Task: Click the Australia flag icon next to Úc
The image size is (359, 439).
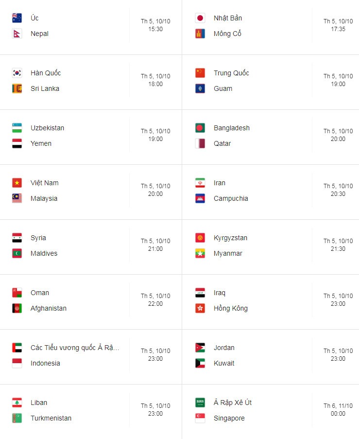Action: (x=17, y=18)
